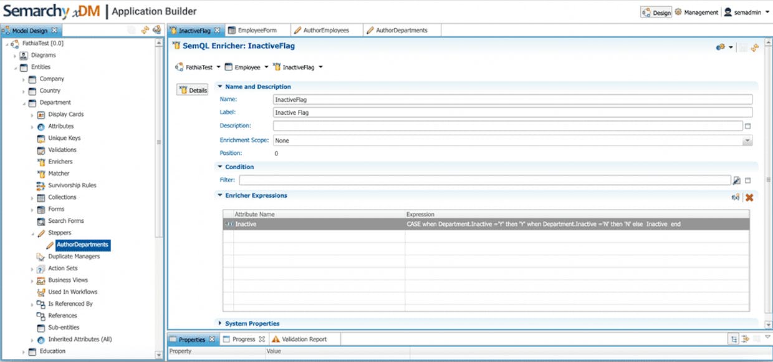The height and width of the screenshot is (362, 773).
Task: Select the AuthorDepartments stepper in tree
Action: coord(82,245)
